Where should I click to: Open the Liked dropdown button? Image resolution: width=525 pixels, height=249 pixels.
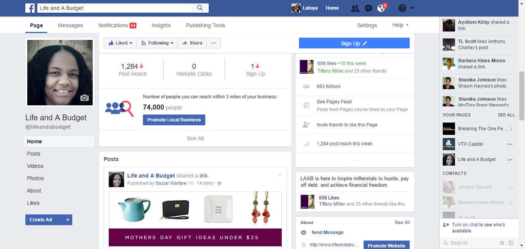tap(120, 43)
